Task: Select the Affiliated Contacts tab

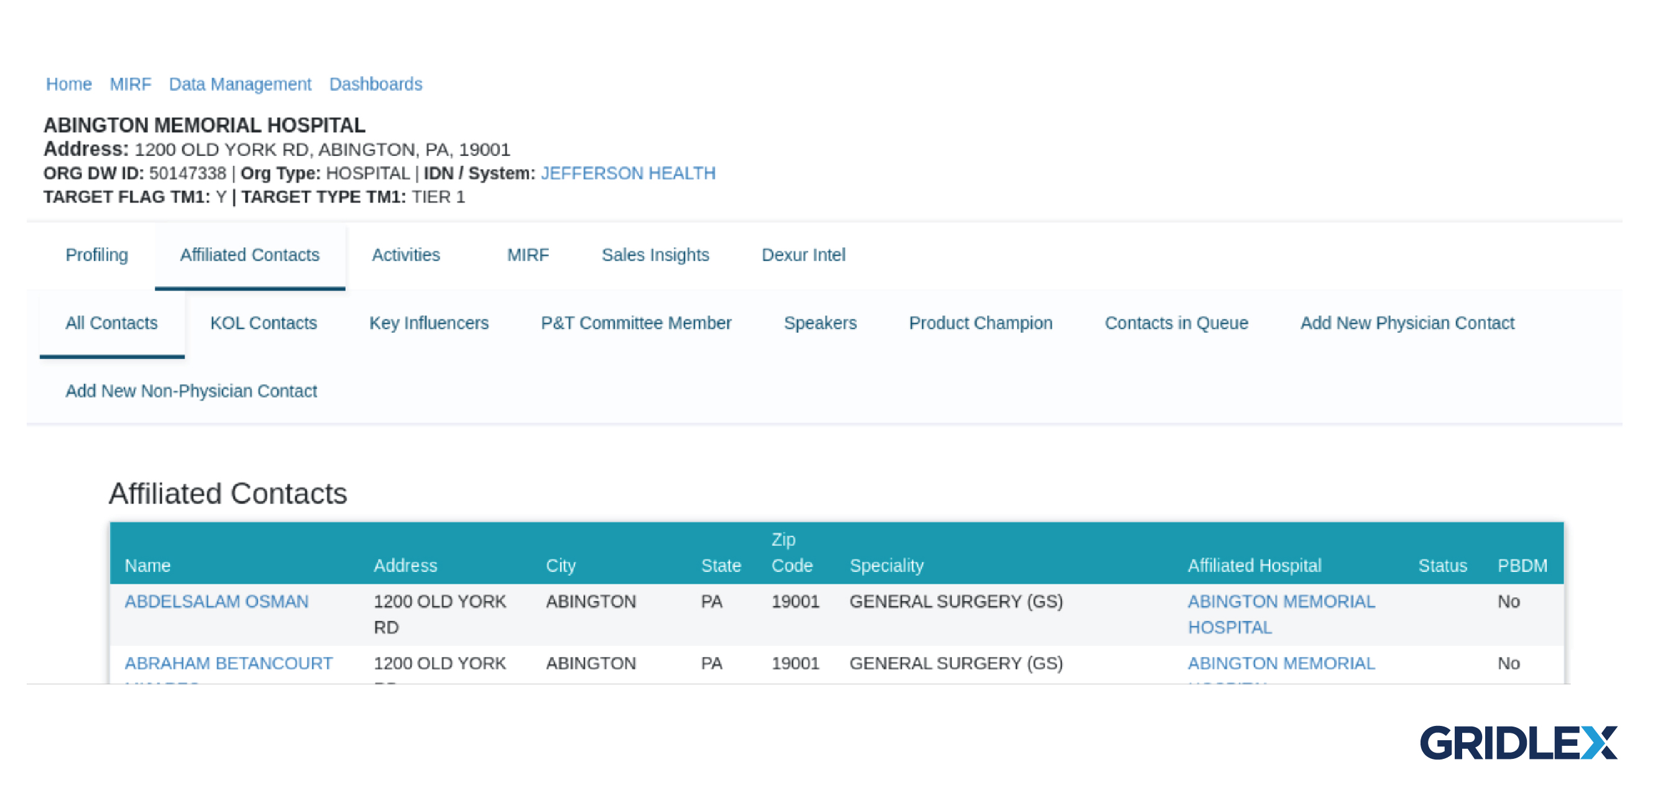Action: click(x=250, y=255)
